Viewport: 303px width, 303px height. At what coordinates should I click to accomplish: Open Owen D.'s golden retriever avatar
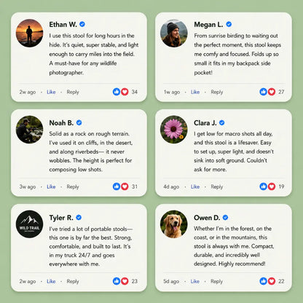point(174,224)
